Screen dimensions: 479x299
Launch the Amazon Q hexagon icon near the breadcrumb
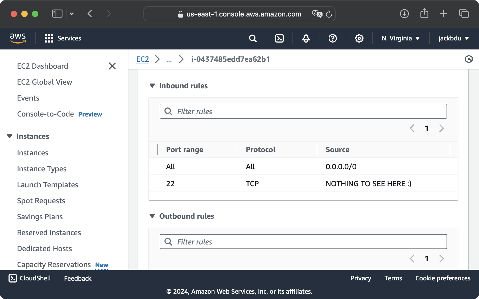[x=469, y=59]
